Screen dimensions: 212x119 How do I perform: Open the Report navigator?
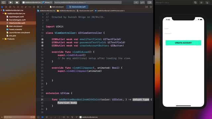point(34,7)
